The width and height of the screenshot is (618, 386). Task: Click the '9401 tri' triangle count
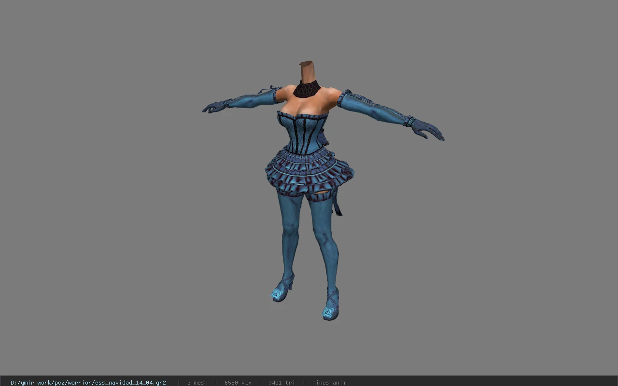coord(281,383)
